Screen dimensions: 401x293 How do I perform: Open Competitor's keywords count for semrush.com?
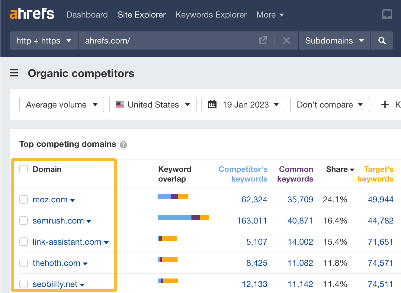point(252,221)
